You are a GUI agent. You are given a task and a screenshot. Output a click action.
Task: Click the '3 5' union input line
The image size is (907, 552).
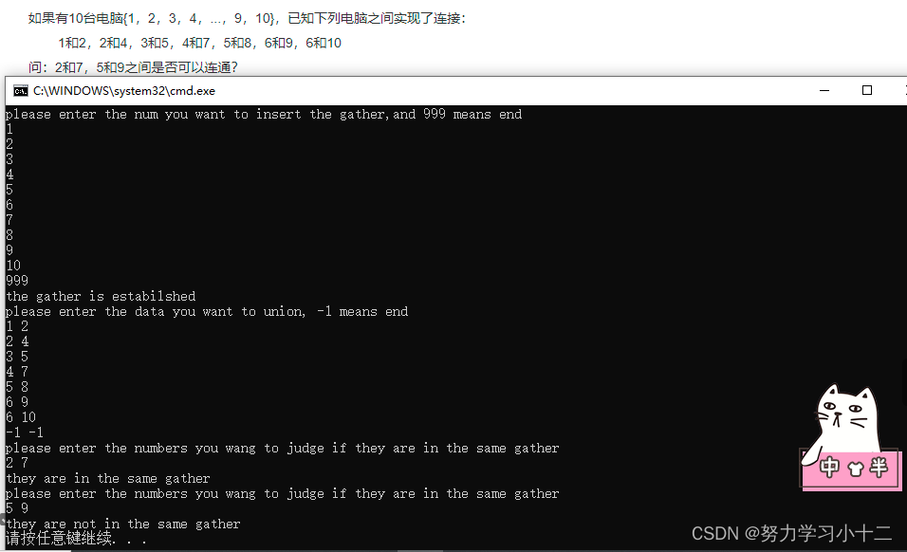coord(17,357)
